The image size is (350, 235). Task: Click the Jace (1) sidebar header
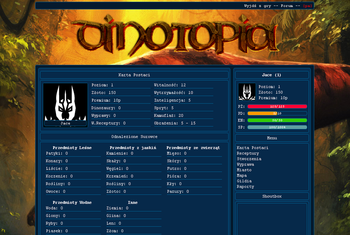pyautogui.click(x=272, y=75)
